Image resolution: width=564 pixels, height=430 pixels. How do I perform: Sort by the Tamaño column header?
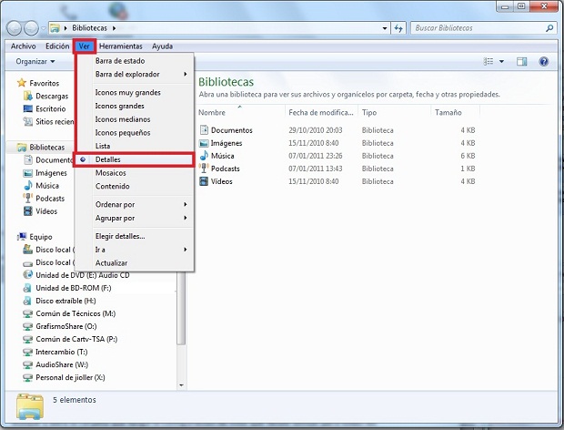coord(455,112)
